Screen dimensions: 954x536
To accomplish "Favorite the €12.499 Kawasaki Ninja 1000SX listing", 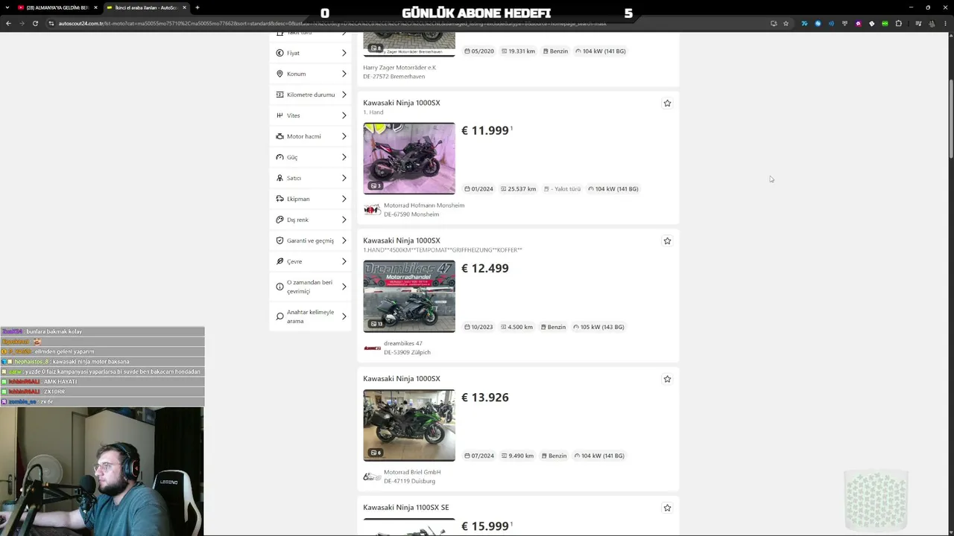I will click(x=667, y=241).
